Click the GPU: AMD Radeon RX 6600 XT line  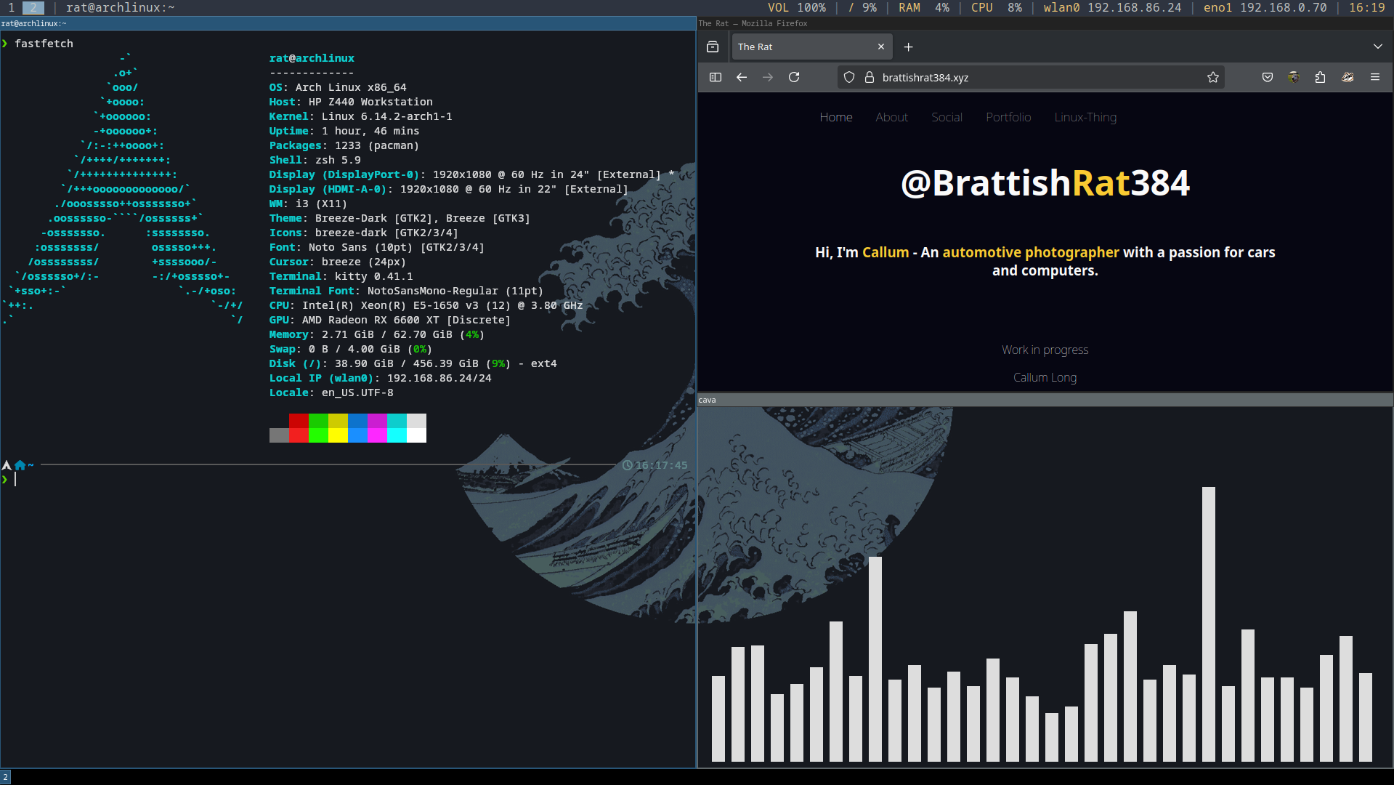[x=390, y=320]
